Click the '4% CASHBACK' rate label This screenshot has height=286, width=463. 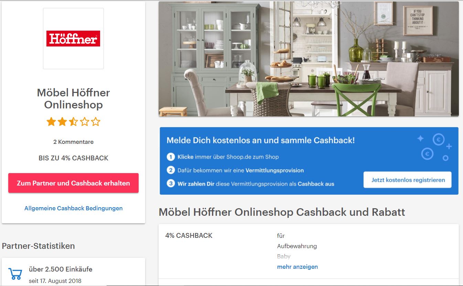pos(189,236)
